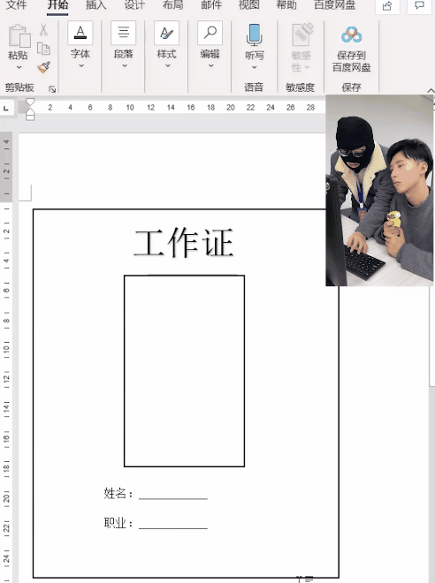Image resolution: width=435 pixels, height=583 pixels.
Task: Switch to the Help (帮助) tab
Action: 286,5
